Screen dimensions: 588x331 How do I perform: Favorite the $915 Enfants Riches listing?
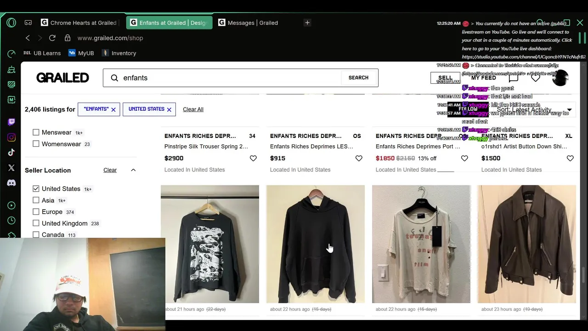point(359,158)
